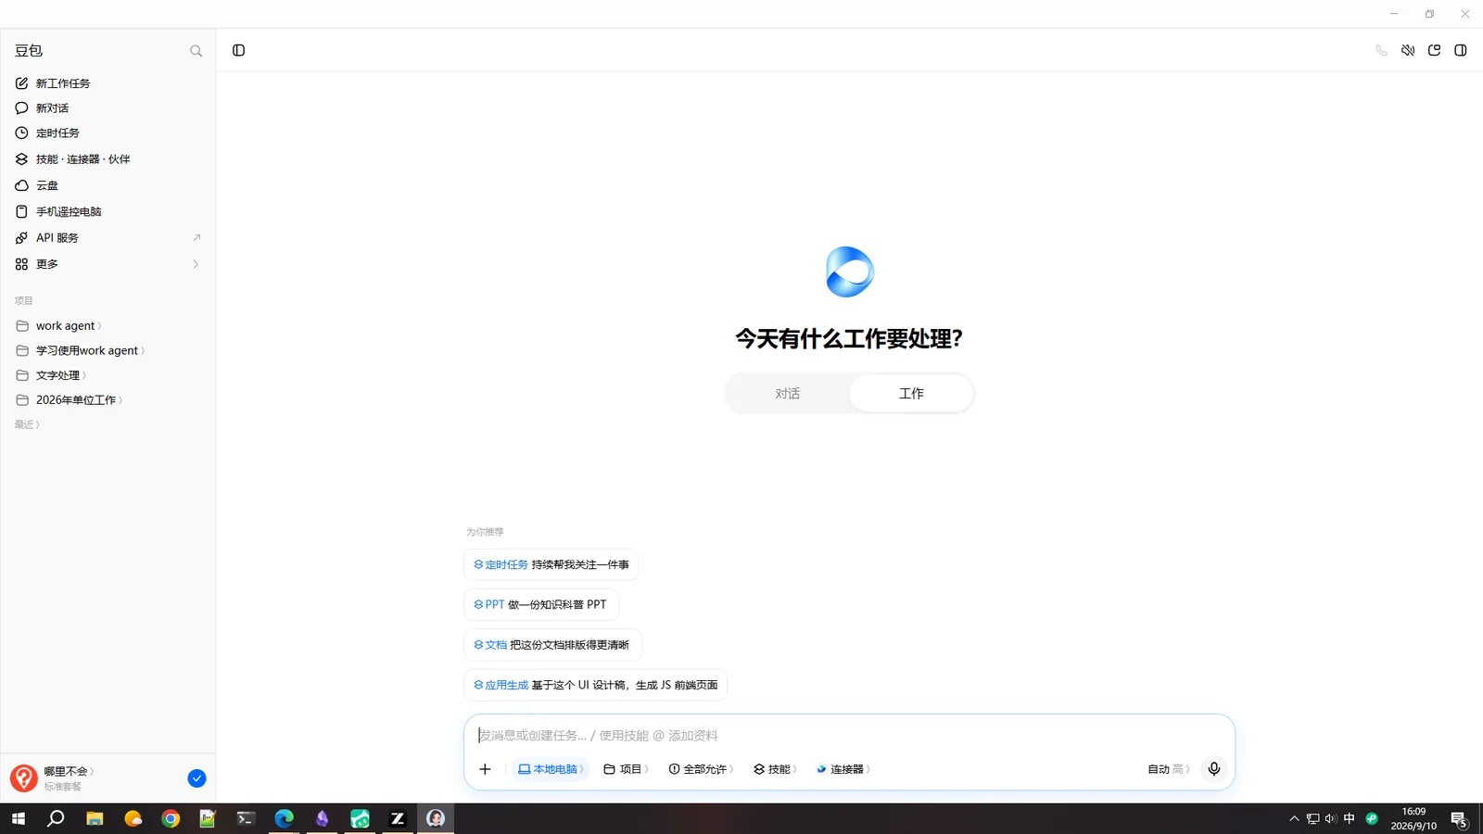
Task: Click the phone call icon in the header
Action: (1381, 50)
